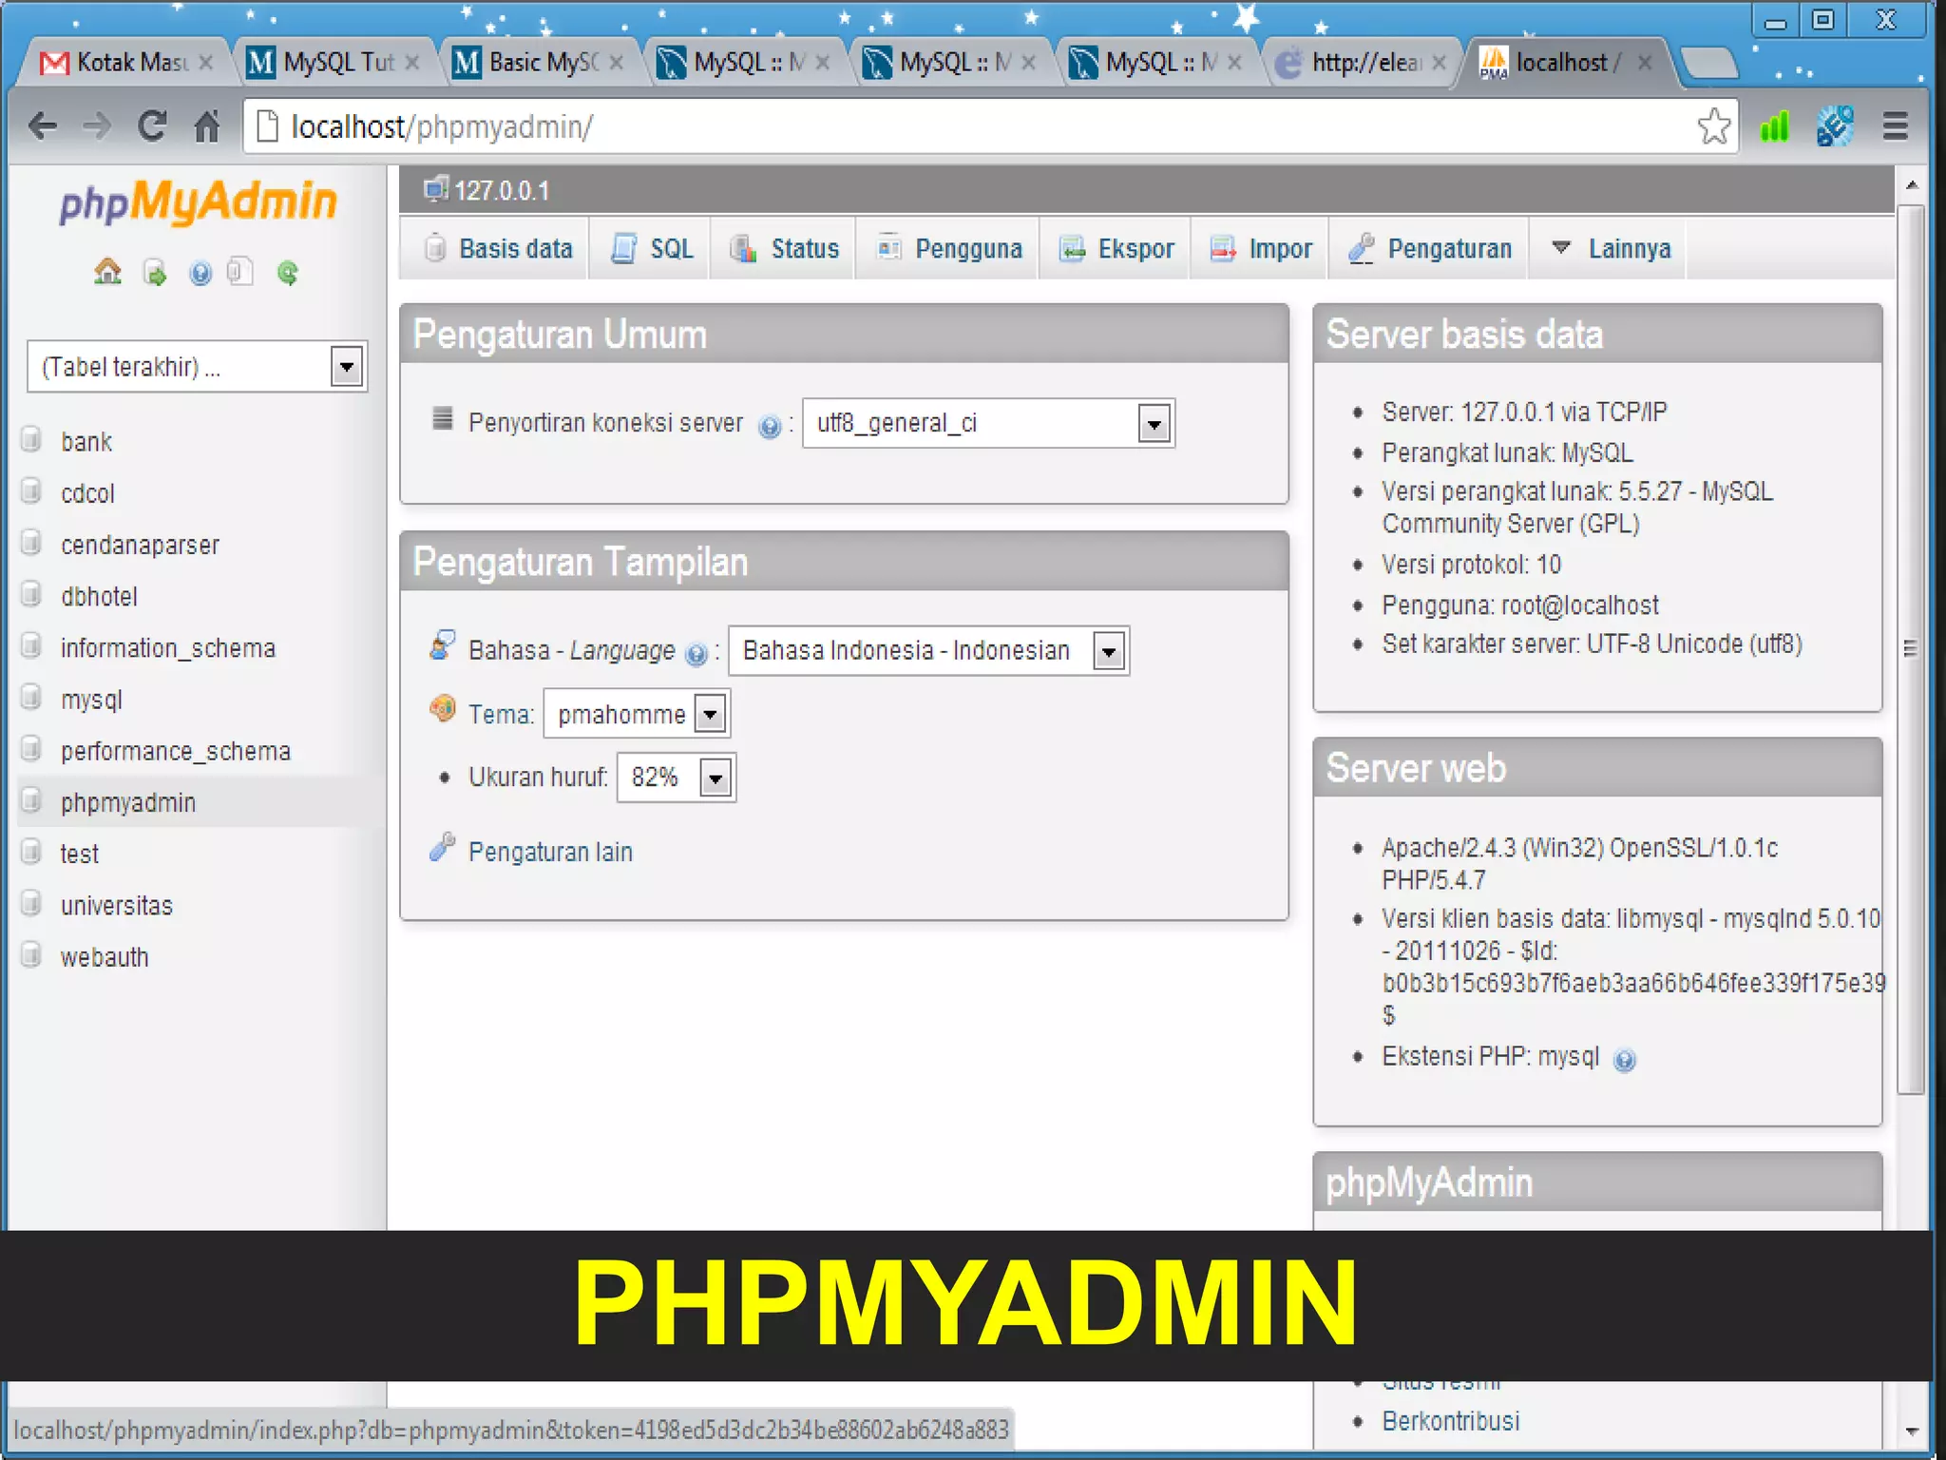Screen dimensions: 1946x1460
Task: Click the phpMyAdmin logo
Action: coord(198,202)
